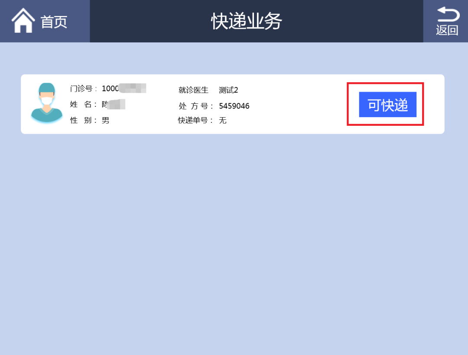Screen dimensions: 468x355
Task: Select prescription number 5459046
Action: (234, 106)
